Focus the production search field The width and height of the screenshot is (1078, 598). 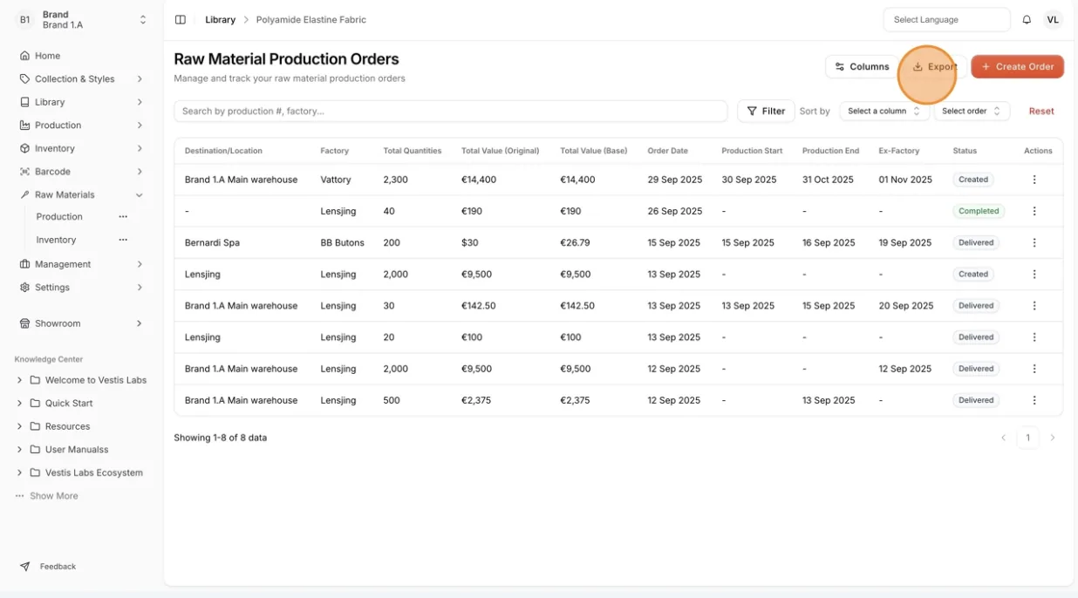click(451, 112)
